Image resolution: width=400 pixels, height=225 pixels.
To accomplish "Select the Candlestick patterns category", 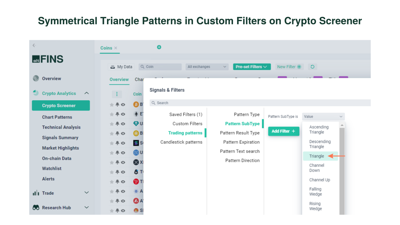I will [181, 142].
